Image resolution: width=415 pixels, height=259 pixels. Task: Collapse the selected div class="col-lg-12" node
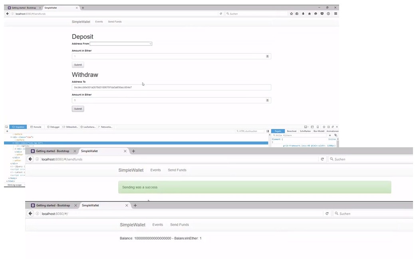[x=13, y=143]
